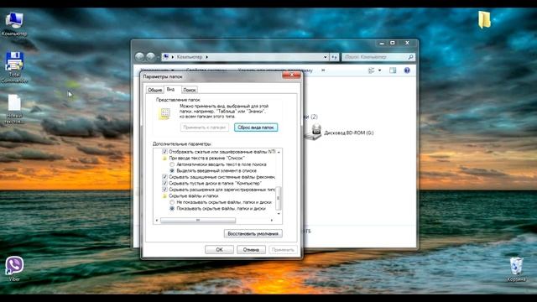
Task: Select the new text document desktop icon
Action: tap(14, 109)
